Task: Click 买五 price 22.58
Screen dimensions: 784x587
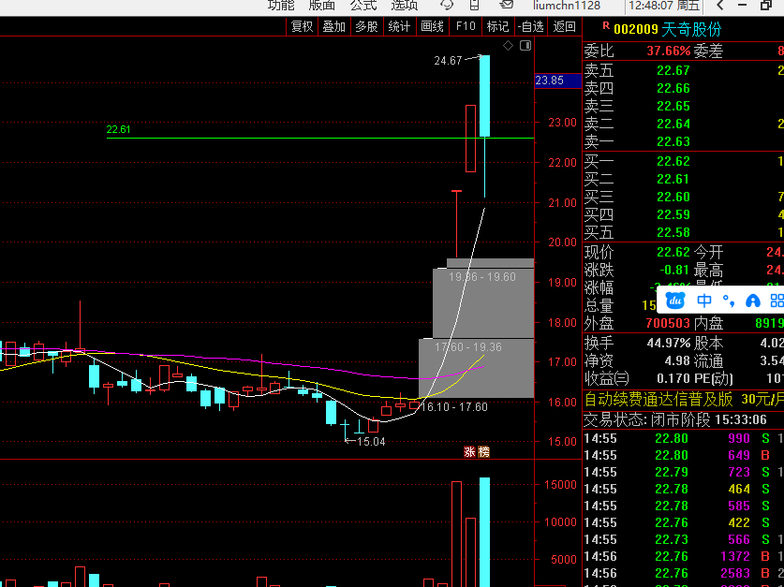Action: pyautogui.click(x=673, y=232)
